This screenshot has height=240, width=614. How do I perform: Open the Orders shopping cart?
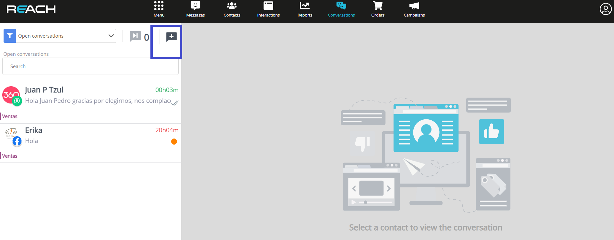pyautogui.click(x=378, y=9)
